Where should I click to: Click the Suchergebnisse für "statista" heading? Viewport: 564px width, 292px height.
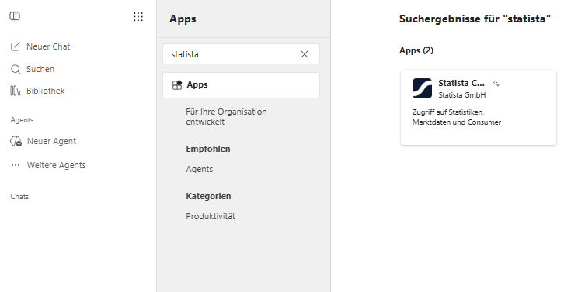(x=475, y=19)
